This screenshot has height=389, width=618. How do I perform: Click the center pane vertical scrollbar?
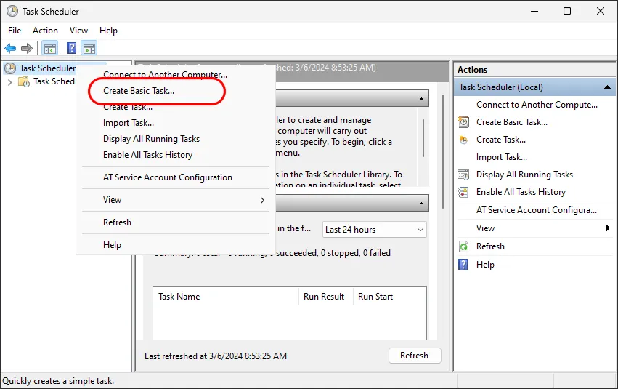point(443,151)
